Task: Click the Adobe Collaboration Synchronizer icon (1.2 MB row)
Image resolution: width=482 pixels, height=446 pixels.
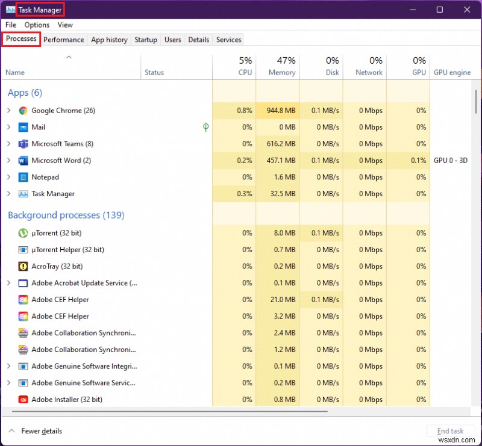Action: (x=23, y=350)
